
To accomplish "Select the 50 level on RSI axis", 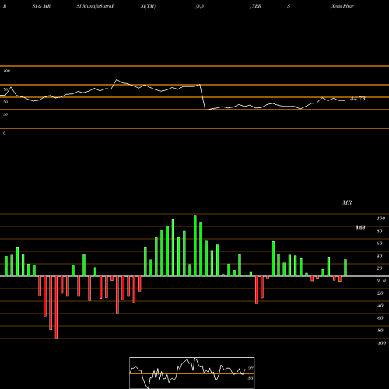I will [5, 102].
